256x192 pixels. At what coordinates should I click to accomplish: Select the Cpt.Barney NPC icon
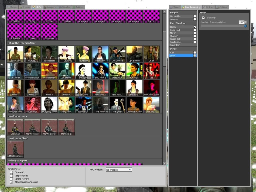[x=134, y=53]
